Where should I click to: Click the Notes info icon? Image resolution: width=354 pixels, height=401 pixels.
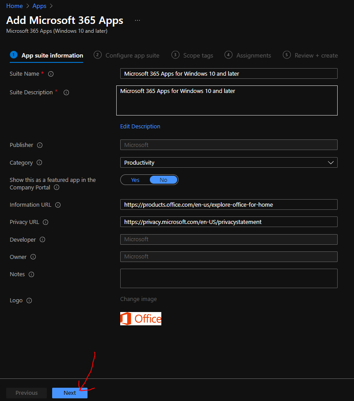[x=31, y=274]
